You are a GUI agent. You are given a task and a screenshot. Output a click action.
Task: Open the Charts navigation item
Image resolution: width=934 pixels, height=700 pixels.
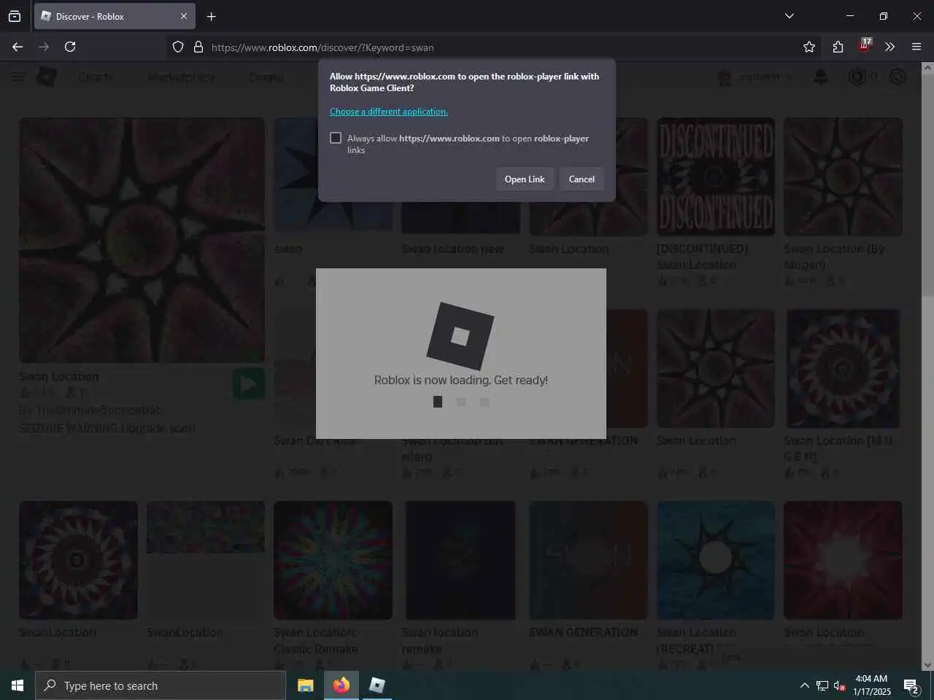tap(96, 77)
